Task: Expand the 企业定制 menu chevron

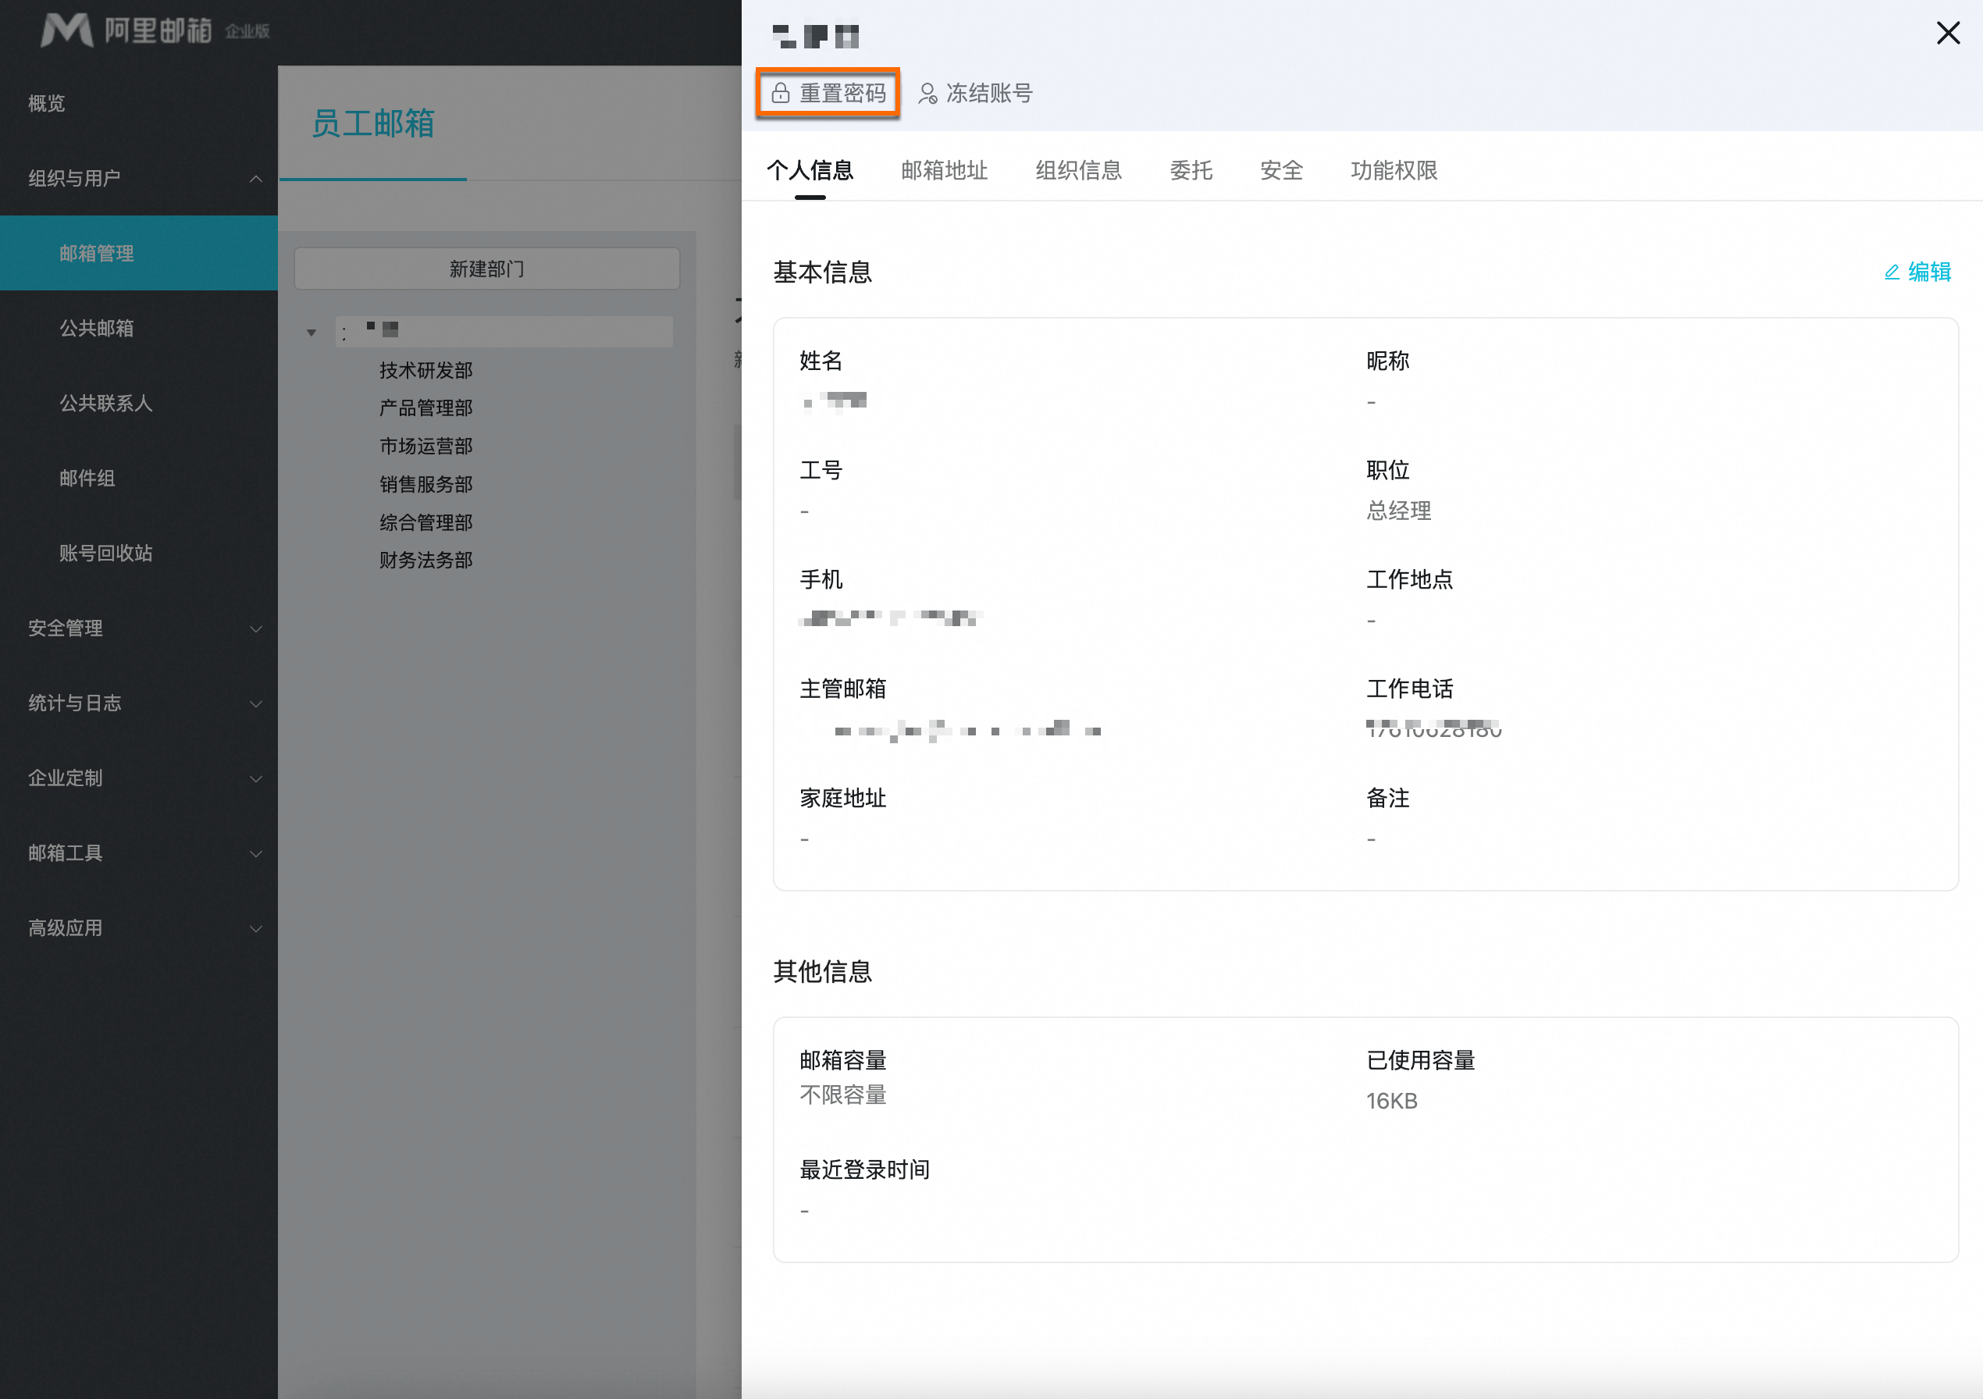Action: point(255,779)
